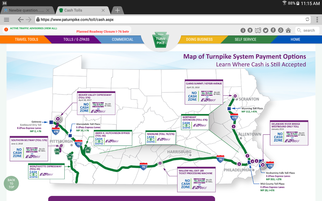
Task: Go back to the previous page
Action: pyautogui.click(x=20, y=20)
